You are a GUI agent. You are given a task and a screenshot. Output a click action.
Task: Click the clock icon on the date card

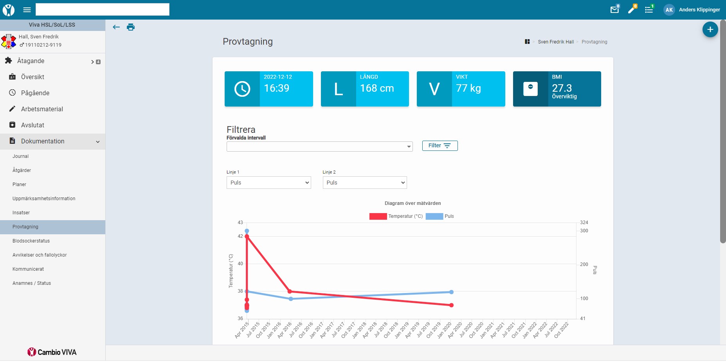tap(242, 89)
